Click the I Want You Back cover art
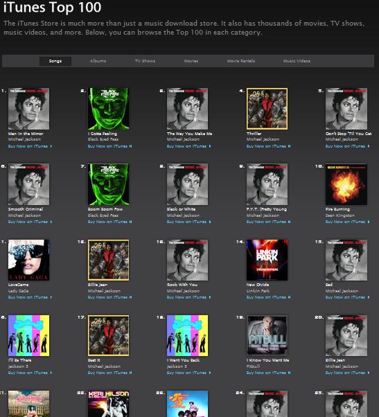 (188, 335)
